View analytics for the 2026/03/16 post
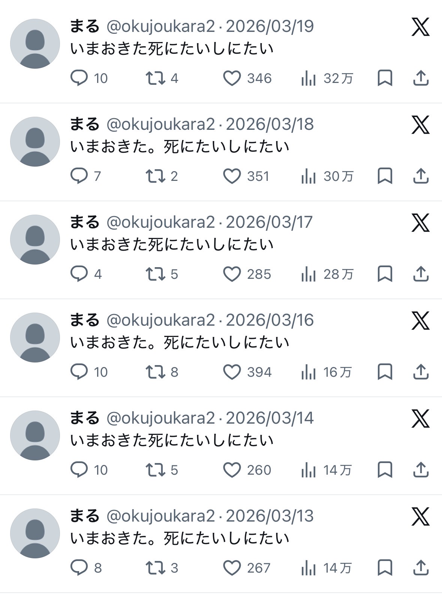This screenshot has height=597, width=442. tap(308, 372)
